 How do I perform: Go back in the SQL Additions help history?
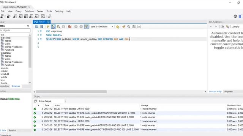(x=211, y=27)
